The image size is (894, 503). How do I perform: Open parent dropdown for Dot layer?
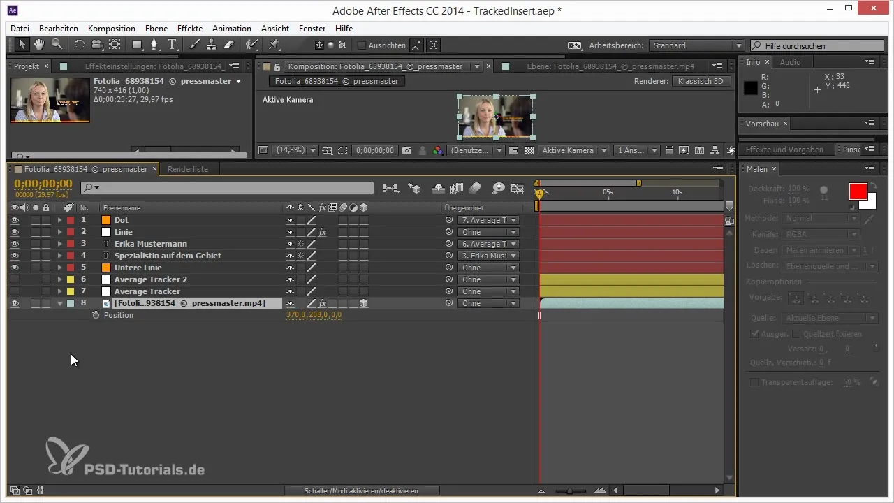pyautogui.click(x=488, y=220)
